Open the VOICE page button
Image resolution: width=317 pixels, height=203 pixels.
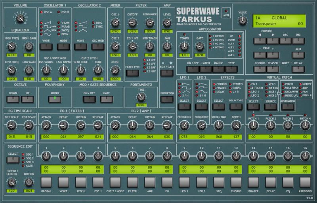[x=63, y=182]
